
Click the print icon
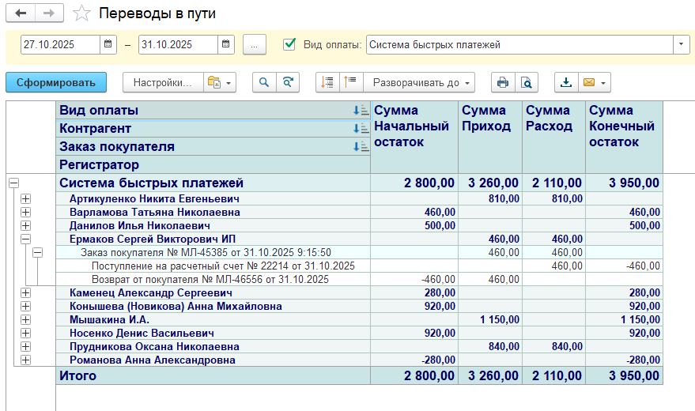502,82
